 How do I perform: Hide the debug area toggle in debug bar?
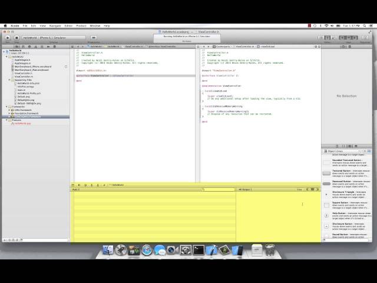pyautogui.click(x=73, y=185)
